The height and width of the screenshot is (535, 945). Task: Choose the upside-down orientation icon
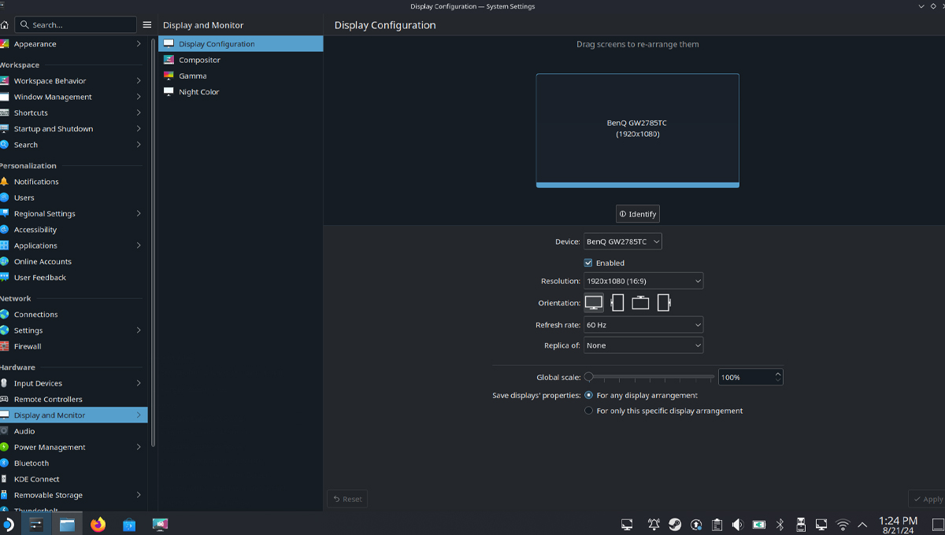(640, 303)
